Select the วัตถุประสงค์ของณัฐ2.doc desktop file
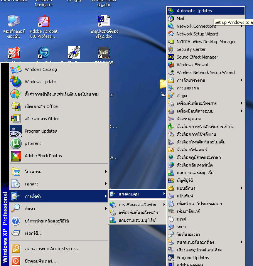253x266 pixels. click(104, 27)
